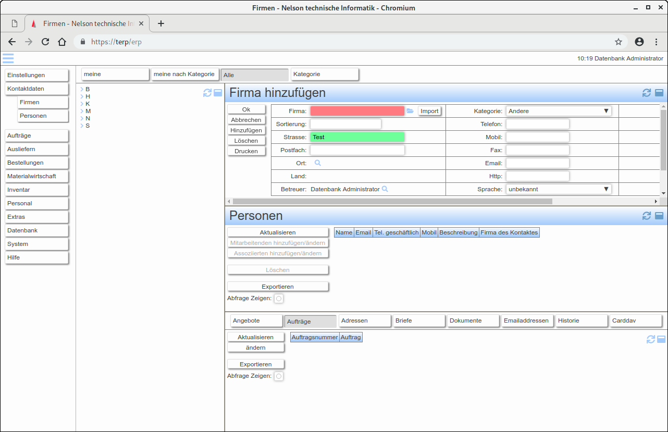Open the Sprache dropdown showing unbekannt

pos(559,189)
